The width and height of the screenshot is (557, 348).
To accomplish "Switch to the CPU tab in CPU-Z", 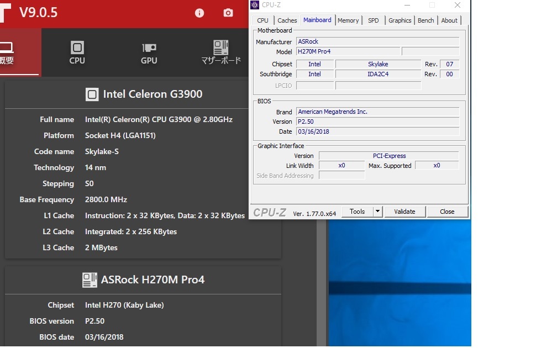I will (x=262, y=20).
